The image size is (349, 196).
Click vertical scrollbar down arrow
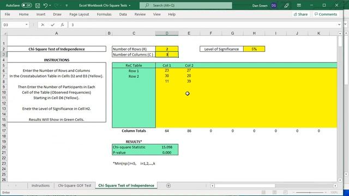(340, 180)
